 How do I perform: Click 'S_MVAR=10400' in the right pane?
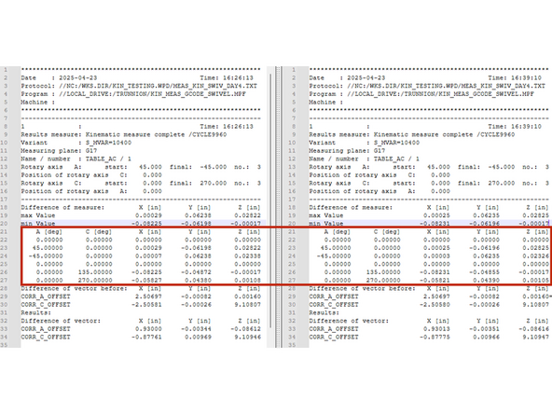pos(396,143)
